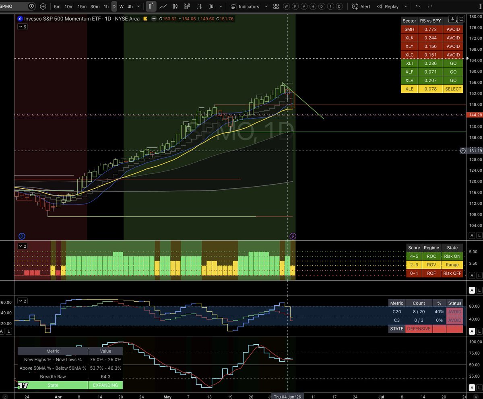This screenshot has height=399, width=483.
Task: Click the Thu 04 Jun '26 date label
Action: 287,396
